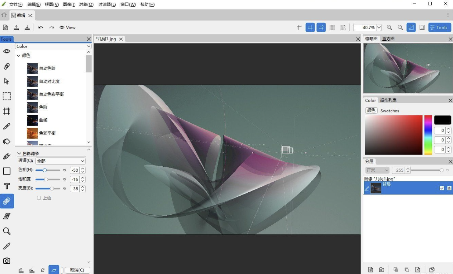The width and height of the screenshot is (453, 274).
Task: Enable the 上色 (colorize) checkbox
Action: click(x=39, y=198)
